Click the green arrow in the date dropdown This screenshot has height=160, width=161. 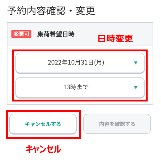click(135, 63)
